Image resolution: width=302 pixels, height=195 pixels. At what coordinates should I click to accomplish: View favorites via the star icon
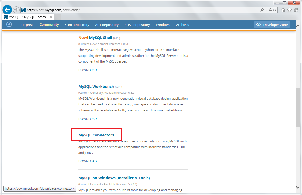click(x=289, y=10)
